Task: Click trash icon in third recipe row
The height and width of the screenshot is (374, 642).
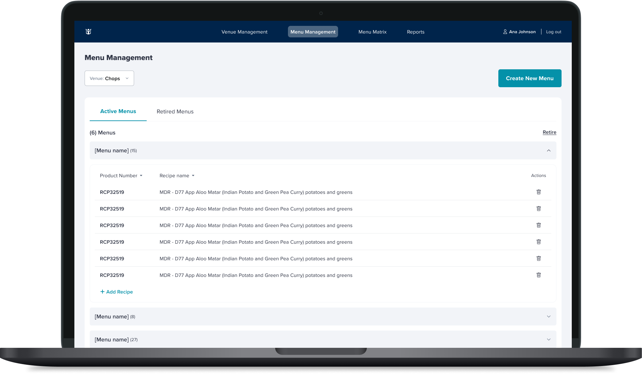Action: [538, 225]
